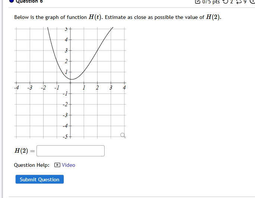Click the x-axis tick label 2
Viewport: 255px width, 198px height.
point(97,88)
